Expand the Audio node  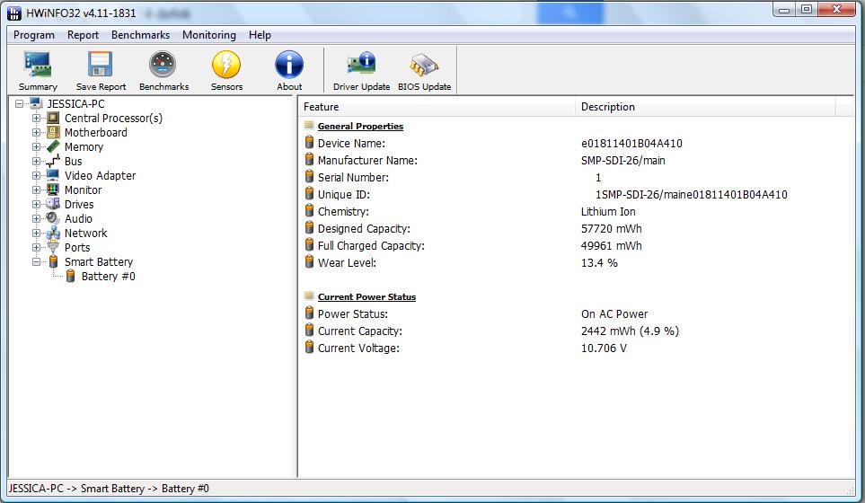click(x=37, y=218)
